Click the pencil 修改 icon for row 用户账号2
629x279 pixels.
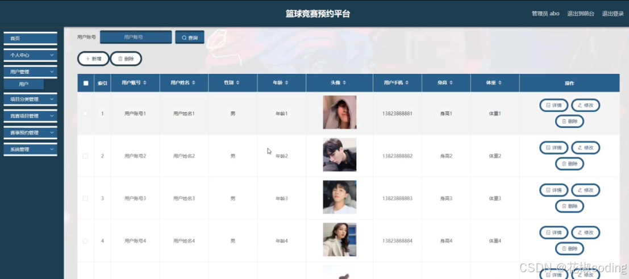[x=580, y=148]
